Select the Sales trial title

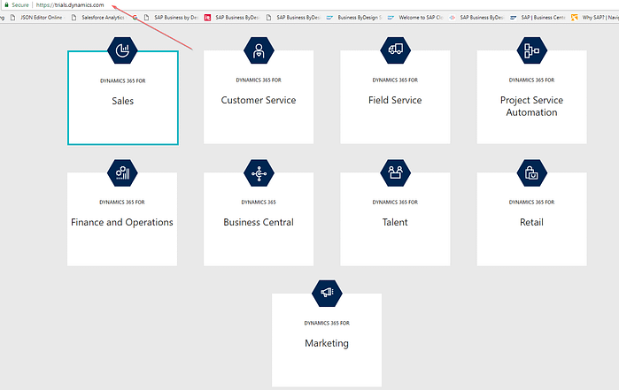click(x=123, y=101)
